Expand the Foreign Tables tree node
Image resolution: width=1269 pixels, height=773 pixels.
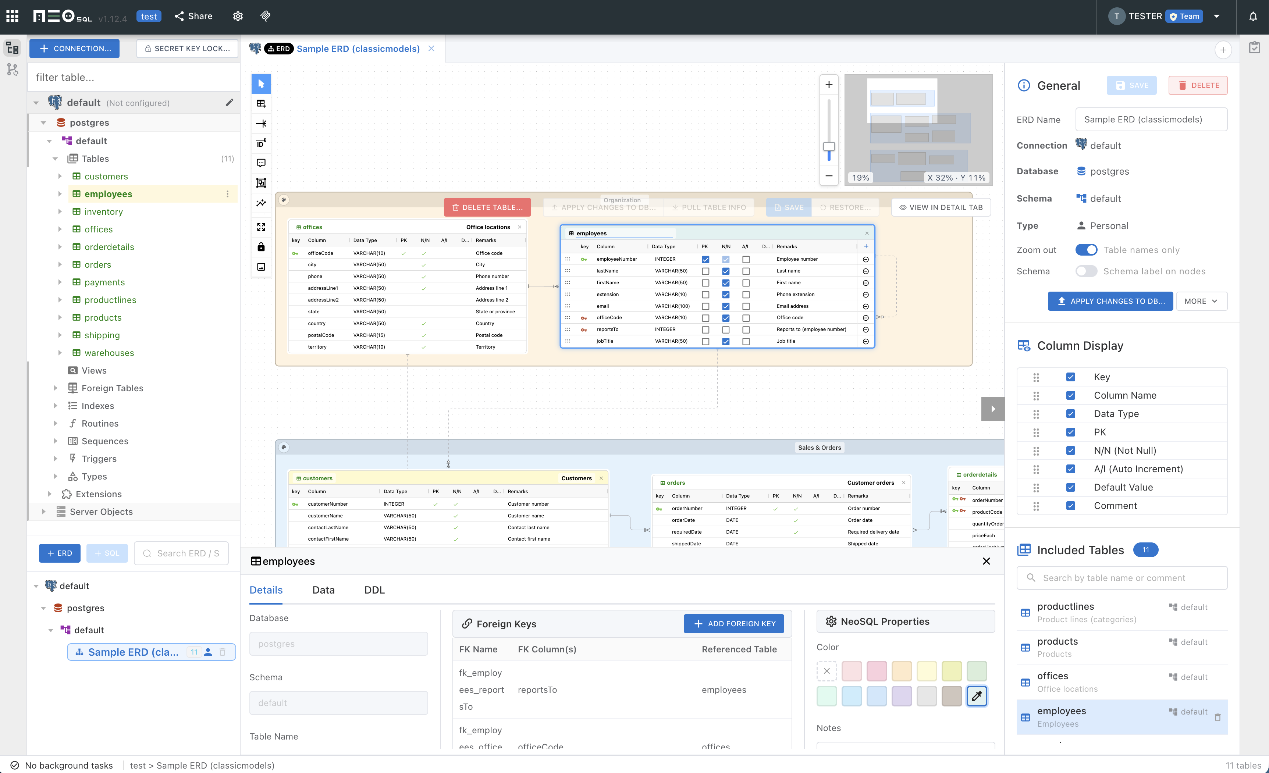[x=55, y=388]
